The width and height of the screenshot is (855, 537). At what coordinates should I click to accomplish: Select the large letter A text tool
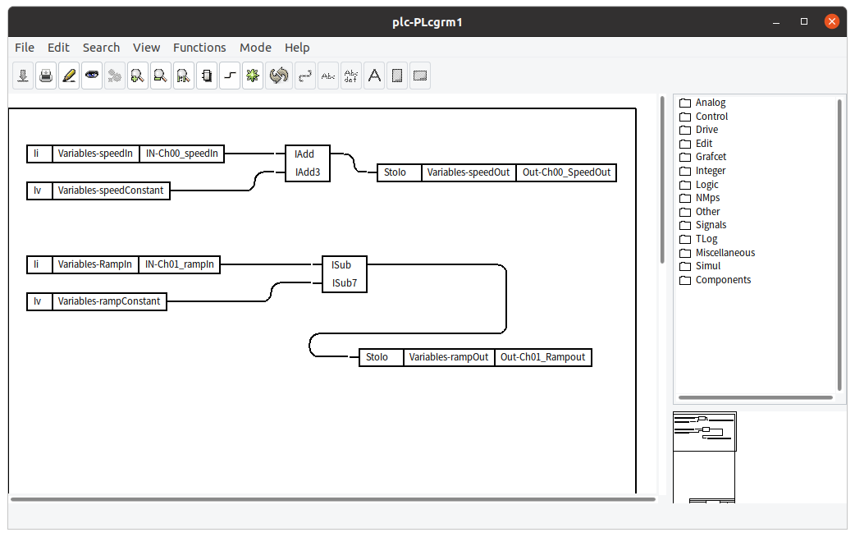pos(374,76)
